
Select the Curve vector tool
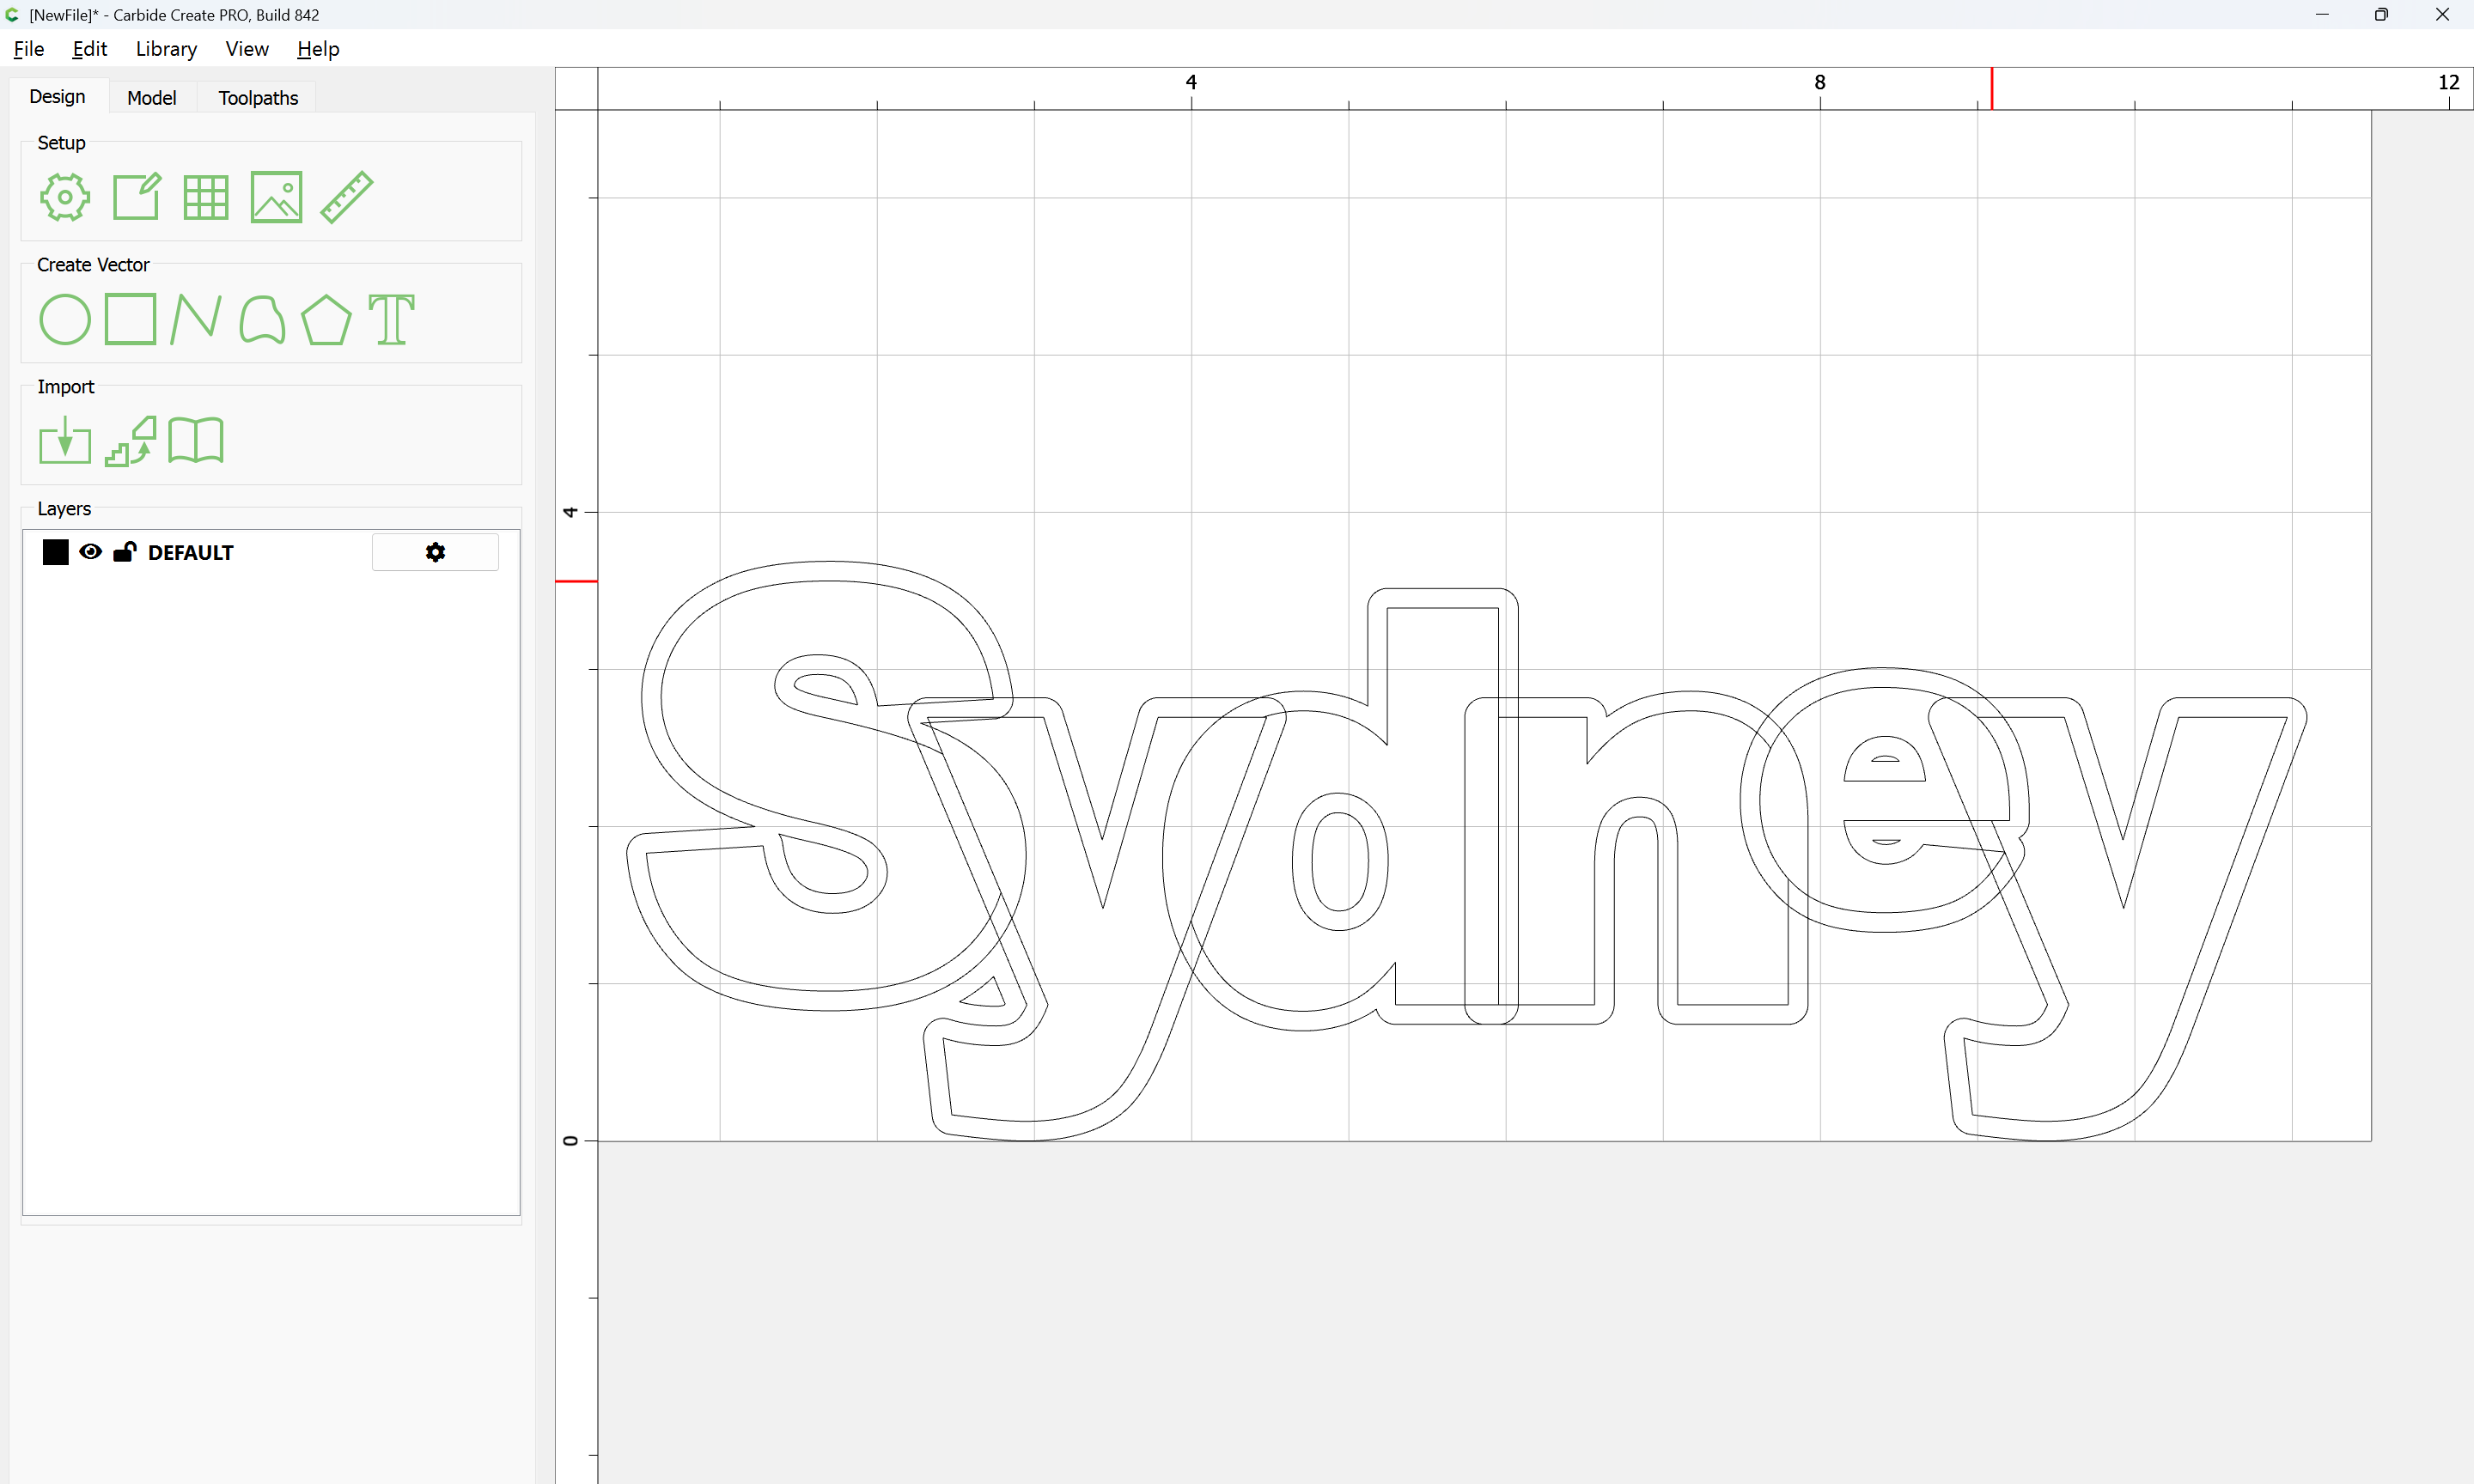tap(262, 320)
